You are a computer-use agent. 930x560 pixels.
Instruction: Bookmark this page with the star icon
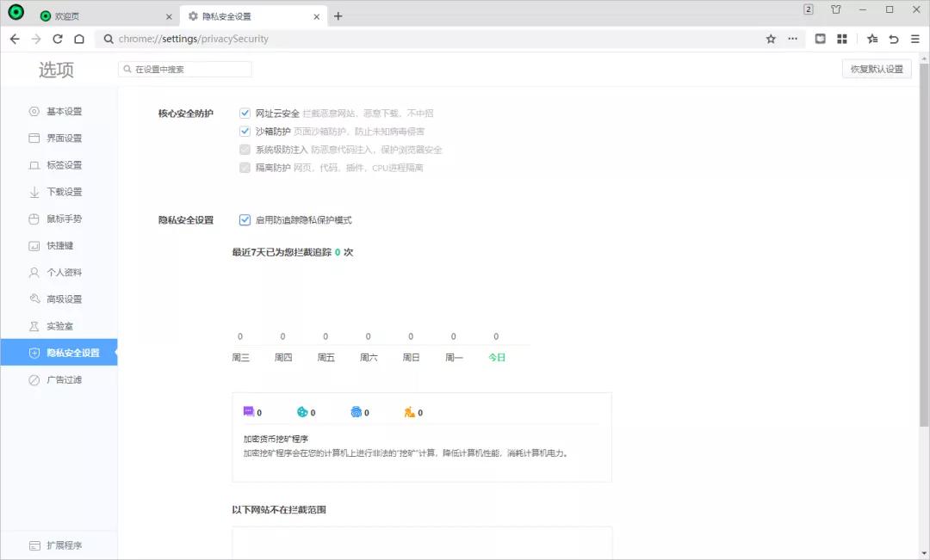click(x=769, y=39)
